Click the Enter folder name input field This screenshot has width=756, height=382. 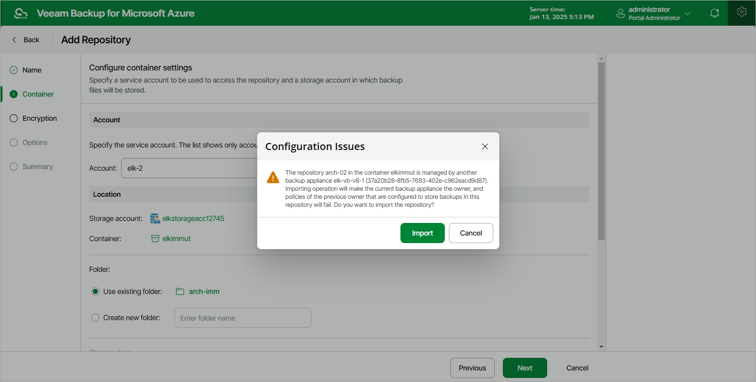(243, 318)
